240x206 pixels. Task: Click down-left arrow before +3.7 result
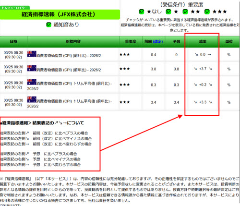pos(195,69)
